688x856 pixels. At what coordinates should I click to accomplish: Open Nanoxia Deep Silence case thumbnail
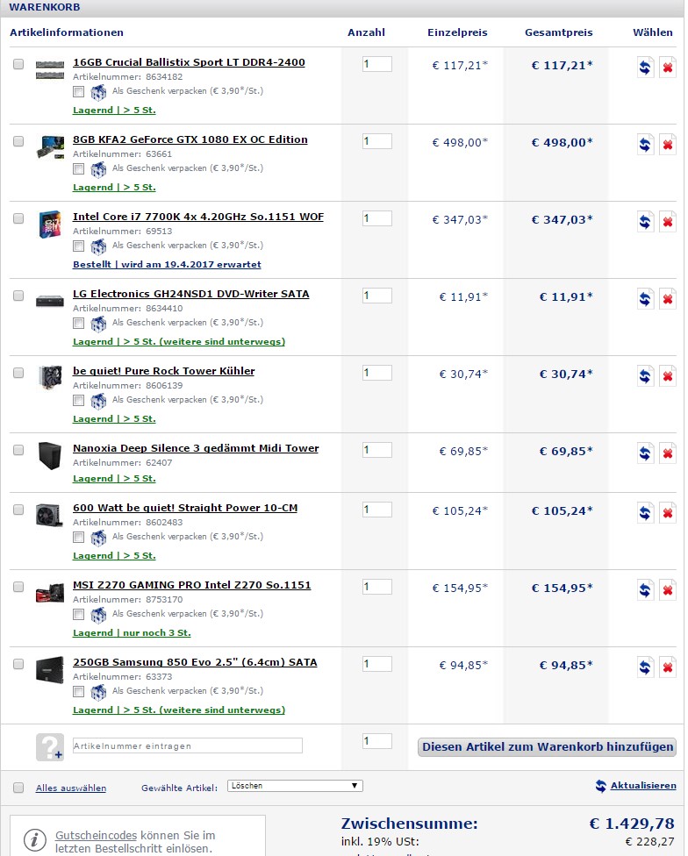49,455
